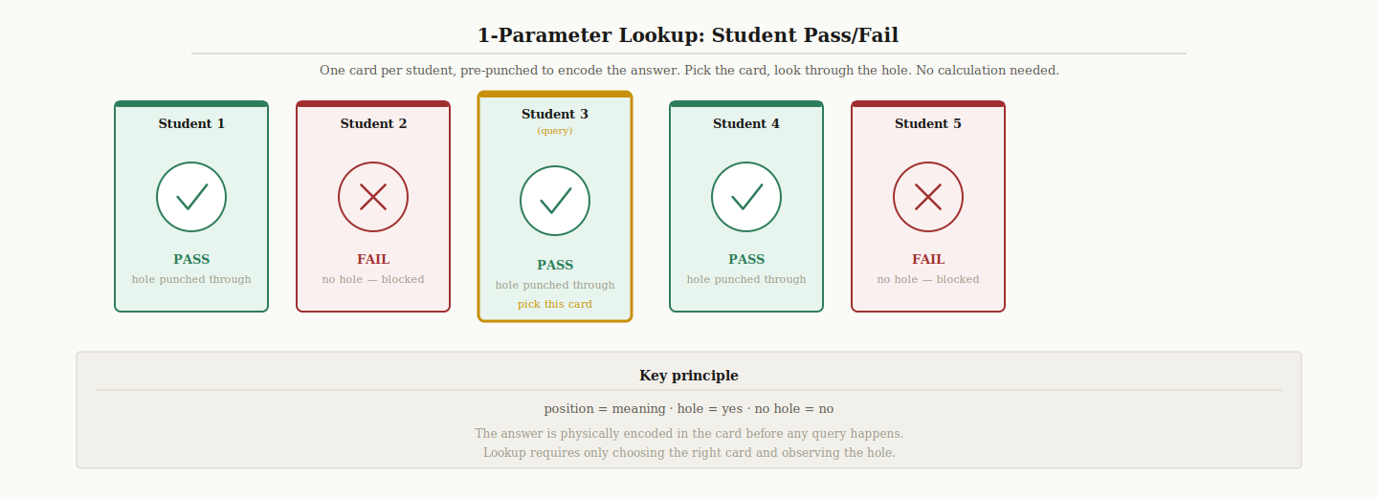
Task: Click the Student 4 card title
Action: (x=746, y=123)
